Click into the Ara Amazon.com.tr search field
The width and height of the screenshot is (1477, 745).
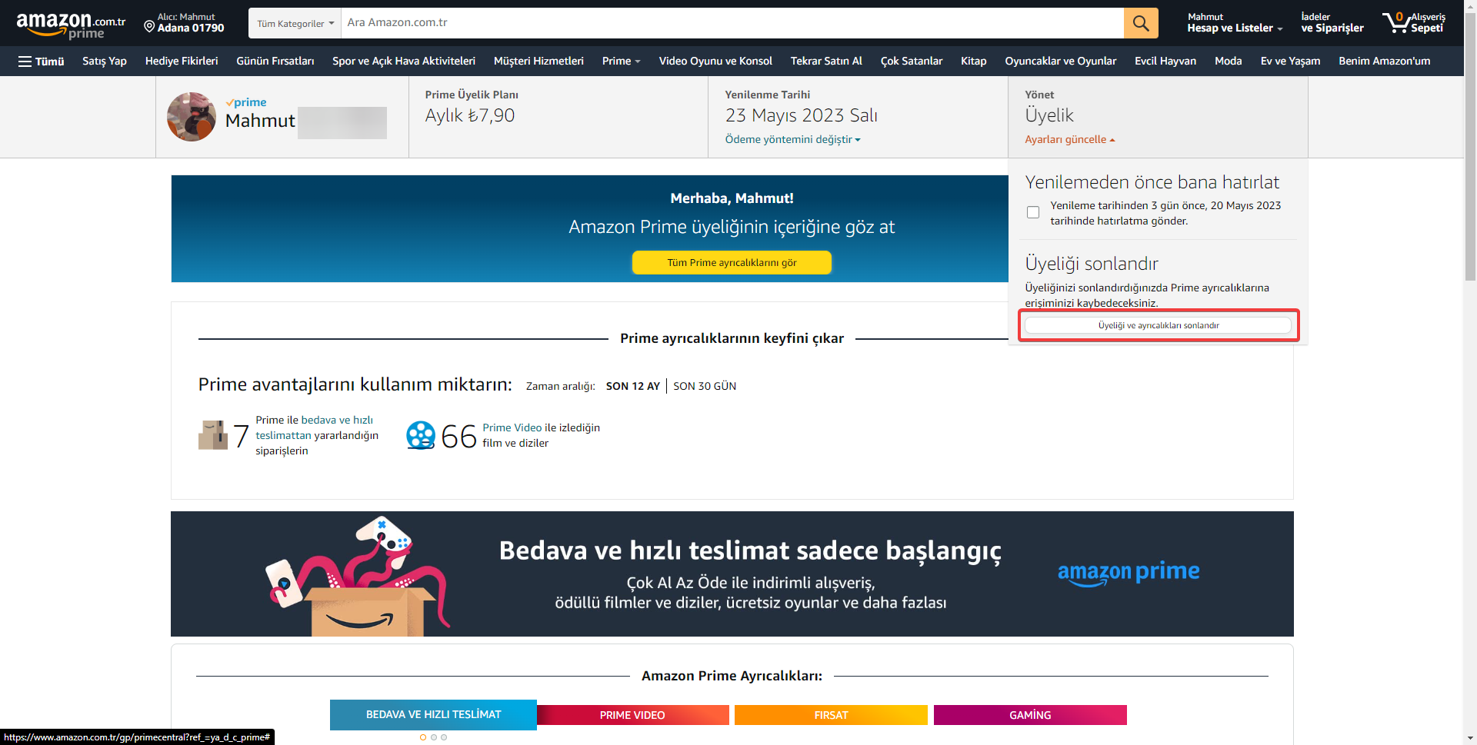pos(732,23)
